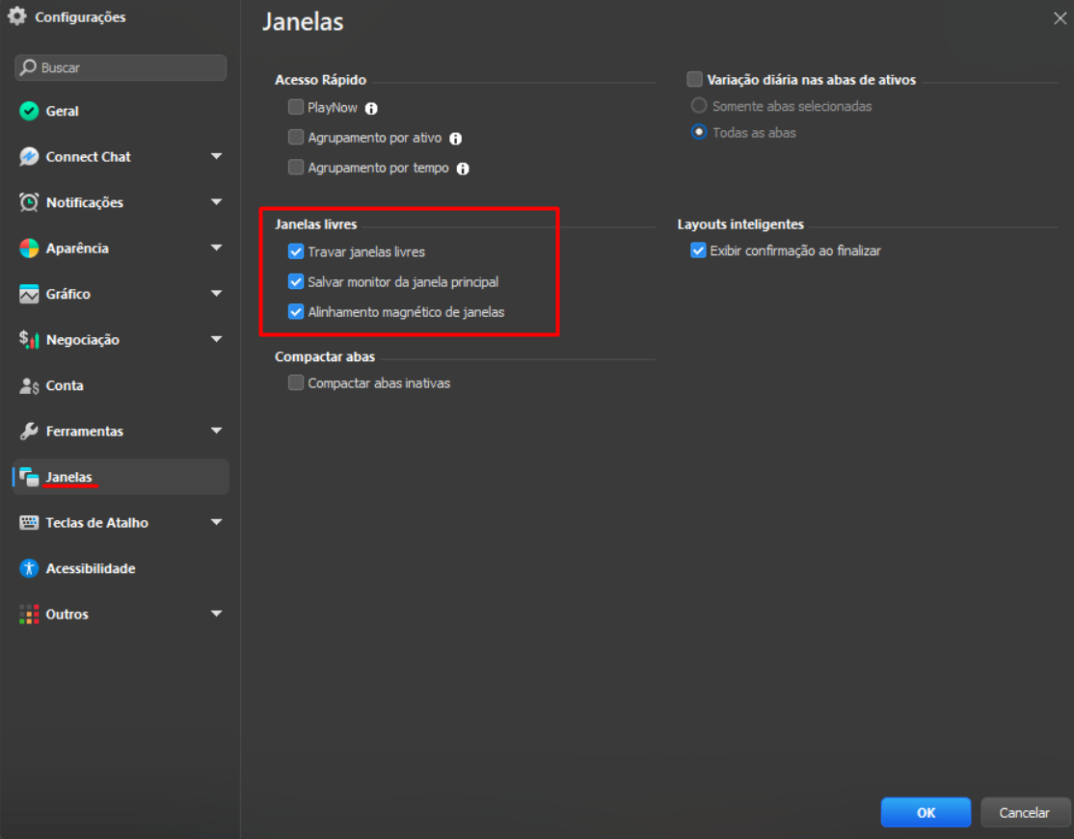Click the Cancelar button
The image size is (1074, 839).
pyautogui.click(x=1024, y=812)
